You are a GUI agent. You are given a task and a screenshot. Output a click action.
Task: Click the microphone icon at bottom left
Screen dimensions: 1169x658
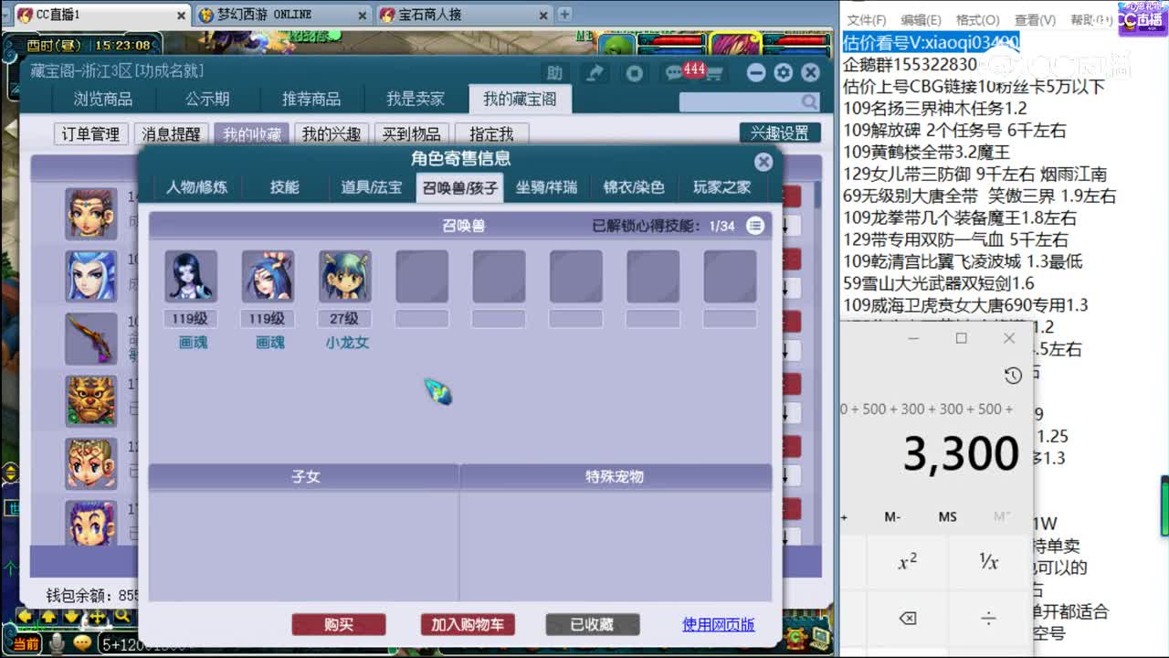click(x=55, y=642)
